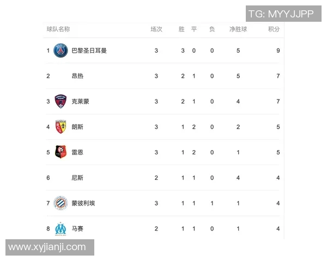Click the Montpellier club crest
327x261 pixels.
point(60,203)
